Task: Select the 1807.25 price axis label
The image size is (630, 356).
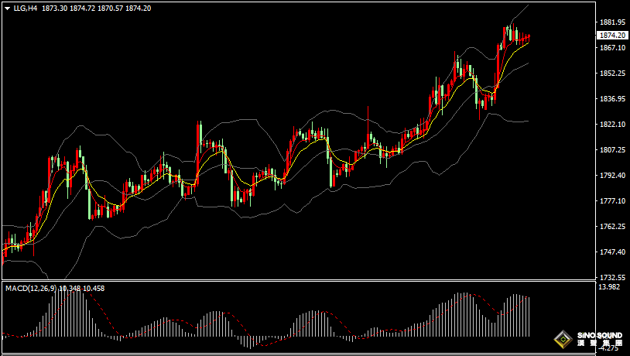Action: coord(612,150)
